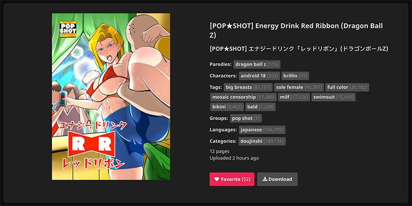Viewport: 412px width, 206px height.
Task: Select the 'bald' tag
Action: click(x=261, y=107)
